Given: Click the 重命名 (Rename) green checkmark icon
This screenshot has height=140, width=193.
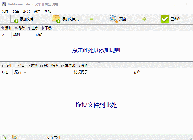Looking at the screenshot, I should [x=165, y=19].
